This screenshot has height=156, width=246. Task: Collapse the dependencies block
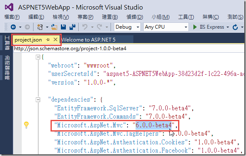click(38, 100)
